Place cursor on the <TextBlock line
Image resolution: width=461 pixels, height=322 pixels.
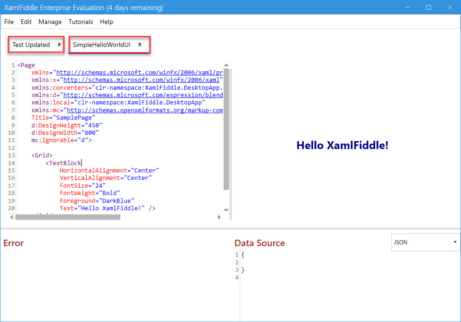63,163
